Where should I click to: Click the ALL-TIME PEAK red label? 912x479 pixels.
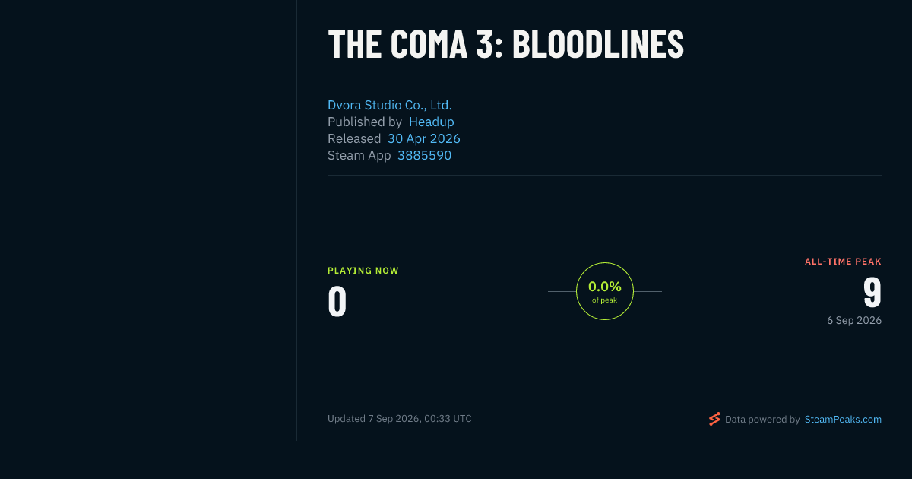(844, 262)
